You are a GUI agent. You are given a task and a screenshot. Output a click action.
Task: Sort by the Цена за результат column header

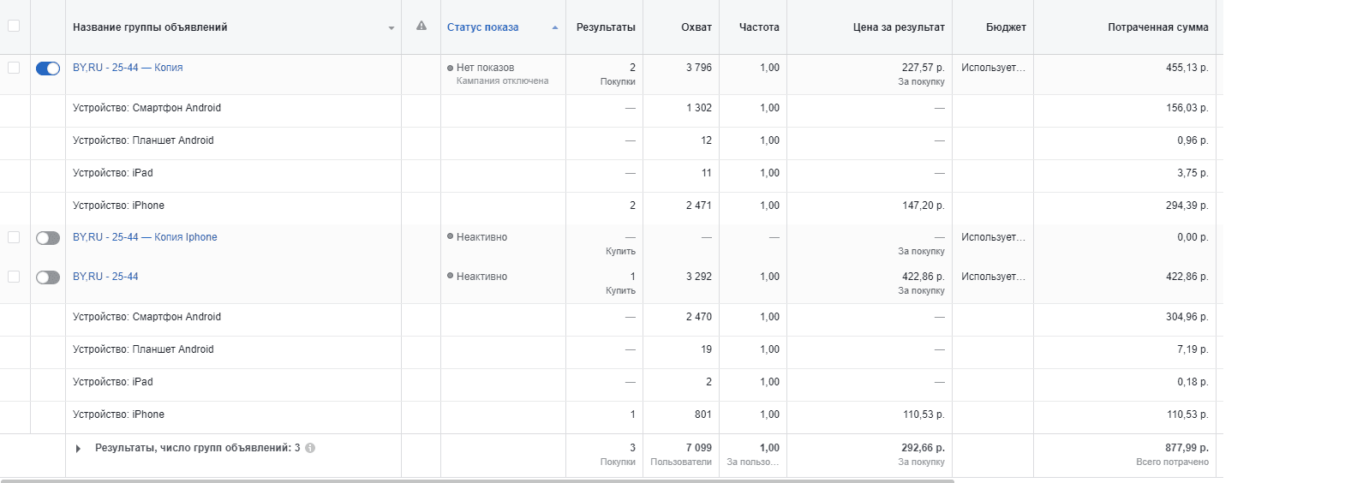[x=899, y=27]
